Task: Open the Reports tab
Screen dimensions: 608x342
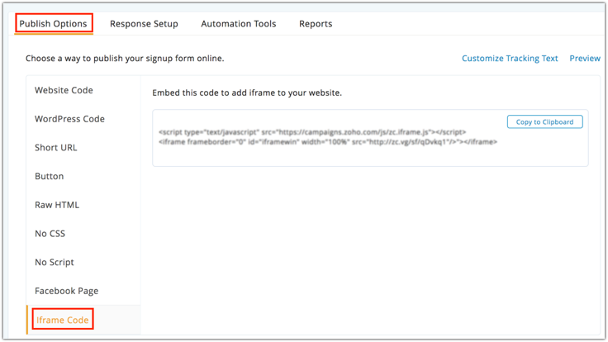Action: point(316,24)
